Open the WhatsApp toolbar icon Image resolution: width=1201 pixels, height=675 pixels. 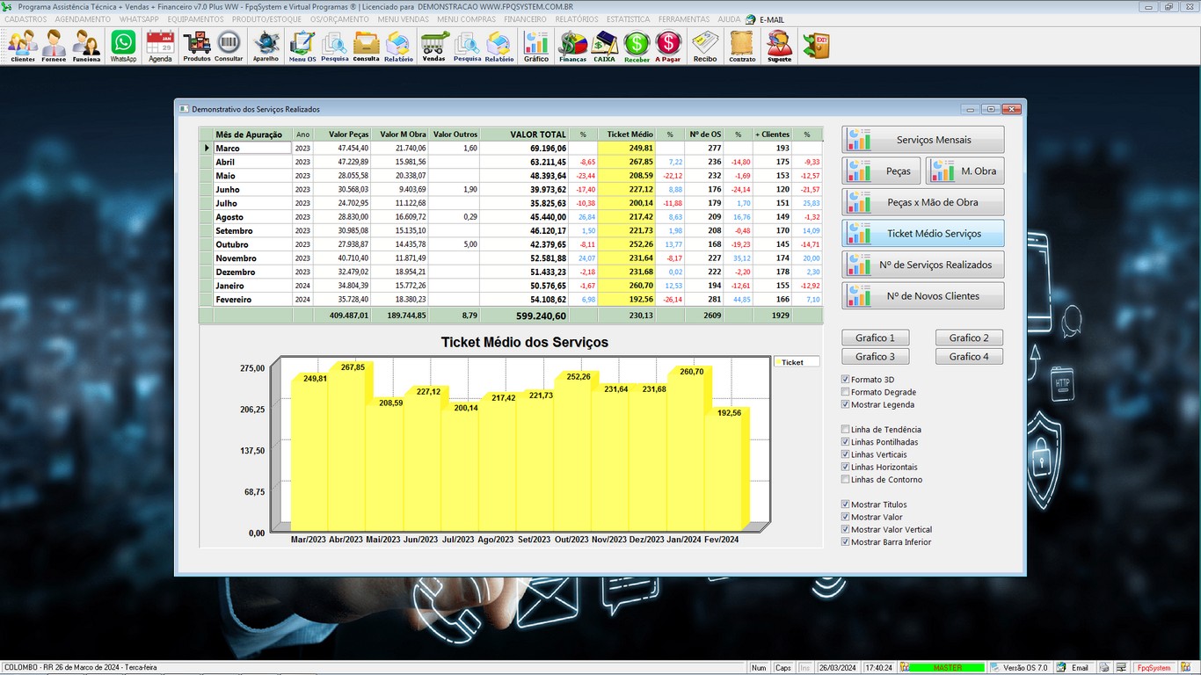pos(123,45)
